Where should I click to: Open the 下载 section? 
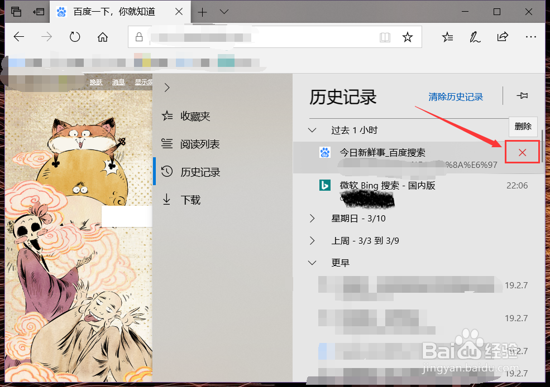pos(222,200)
